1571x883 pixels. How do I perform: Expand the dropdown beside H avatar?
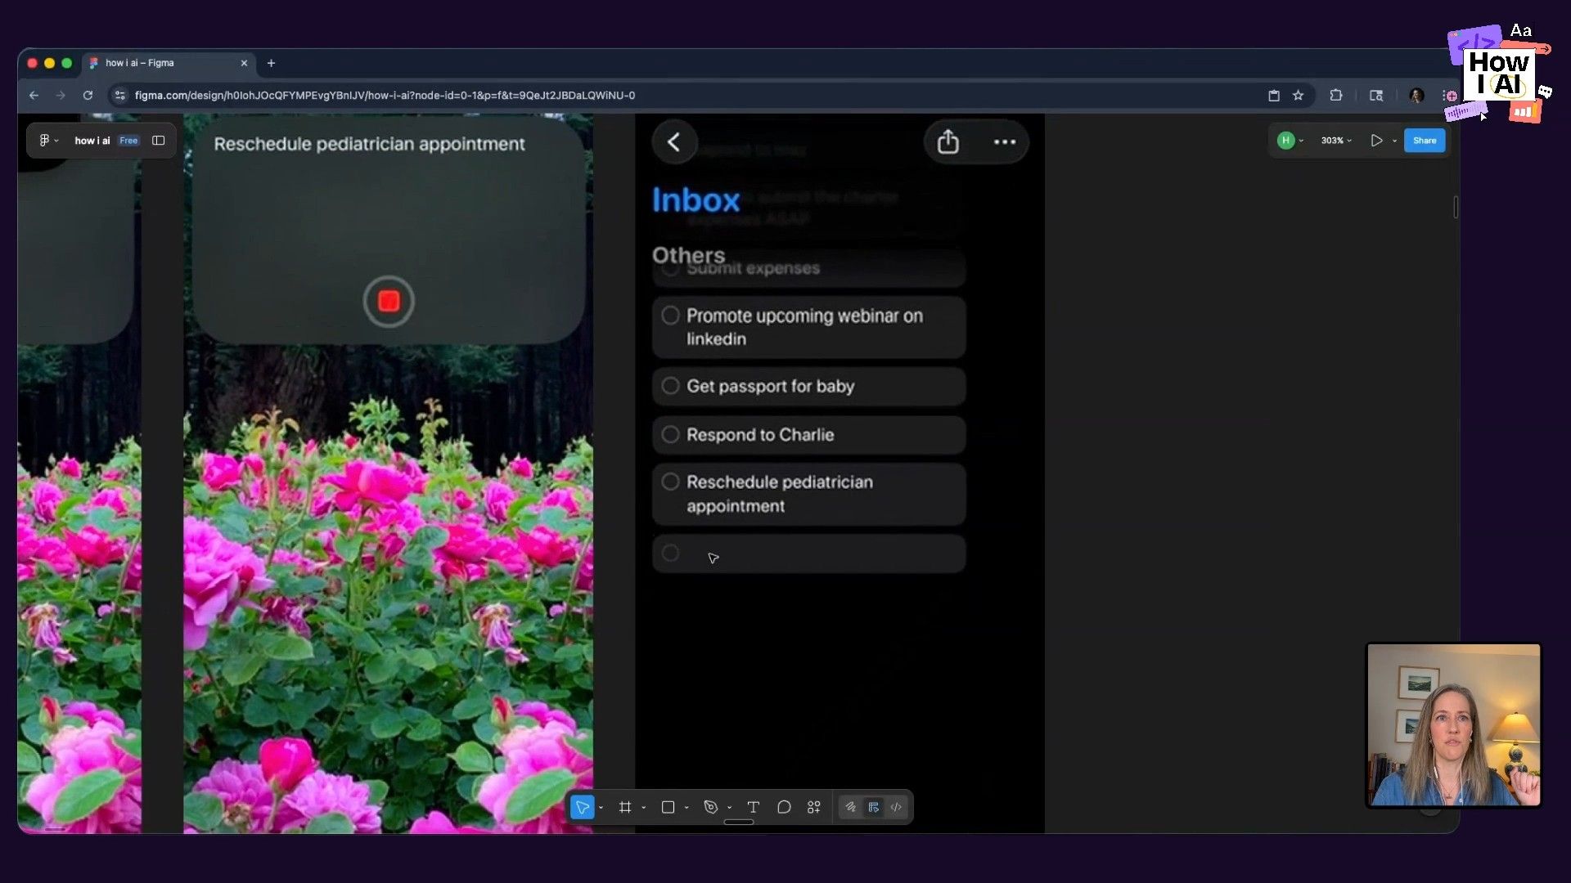point(1301,141)
